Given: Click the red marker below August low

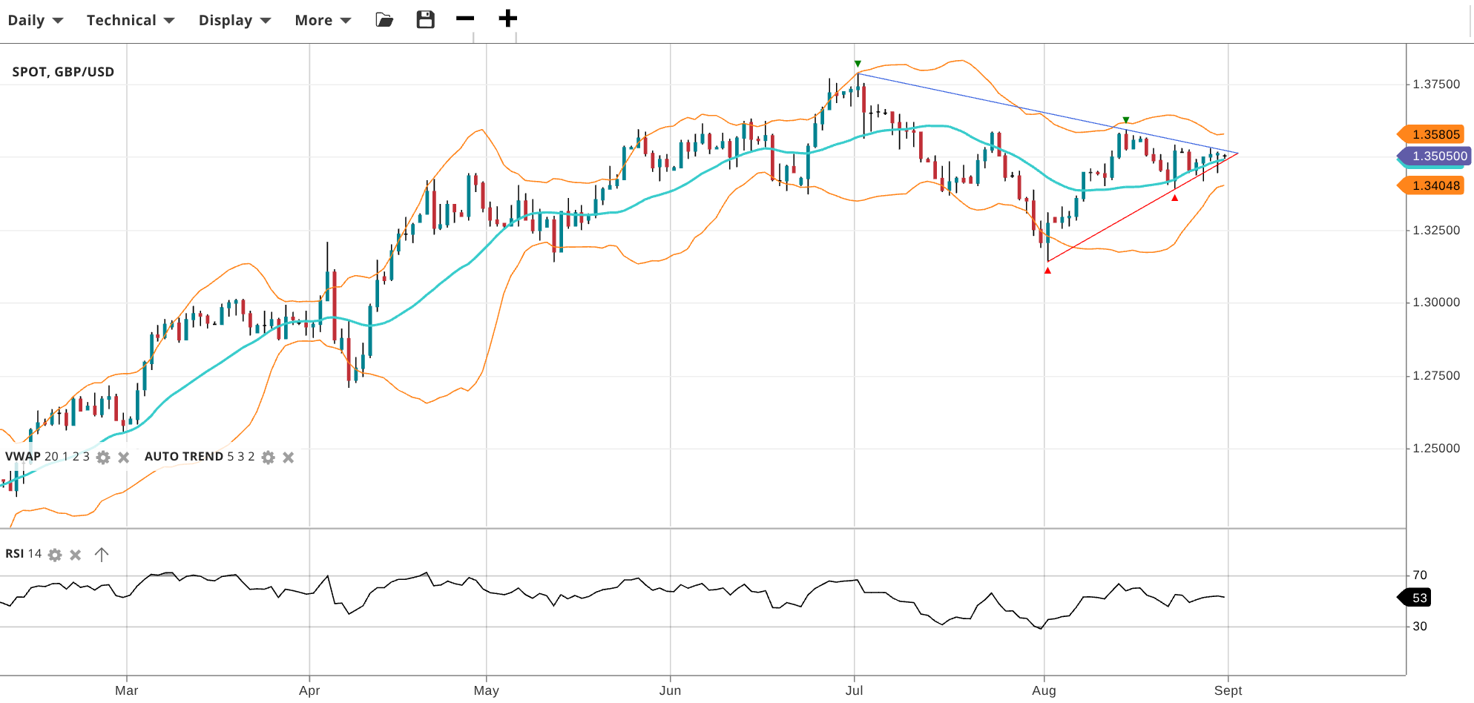Looking at the screenshot, I should (x=1047, y=271).
